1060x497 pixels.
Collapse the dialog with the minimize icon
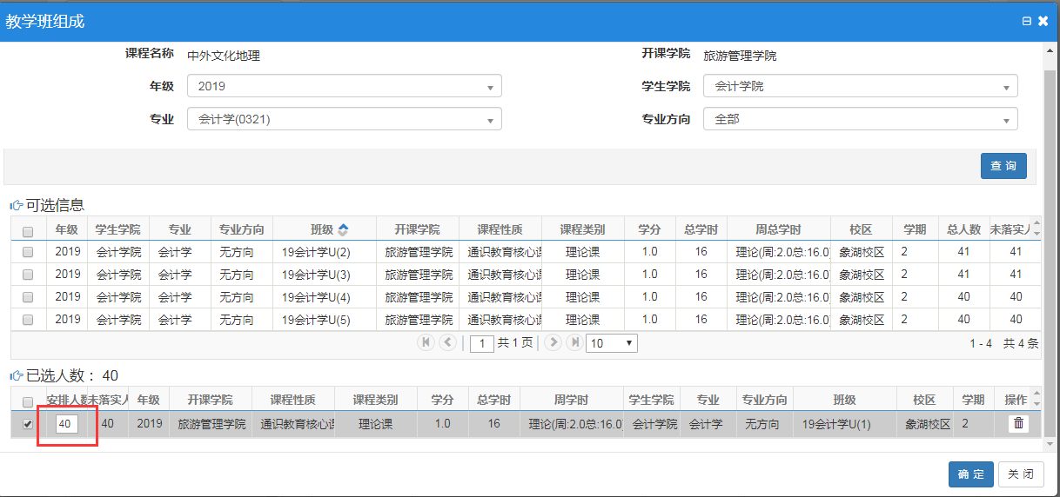click(x=1027, y=21)
